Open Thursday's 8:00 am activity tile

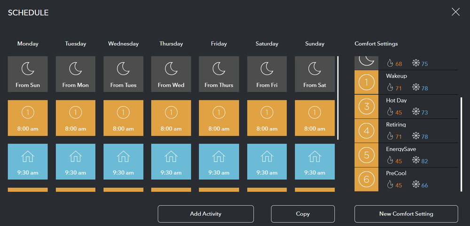(171, 118)
